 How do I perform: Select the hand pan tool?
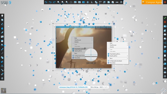click(x=2, y=16)
